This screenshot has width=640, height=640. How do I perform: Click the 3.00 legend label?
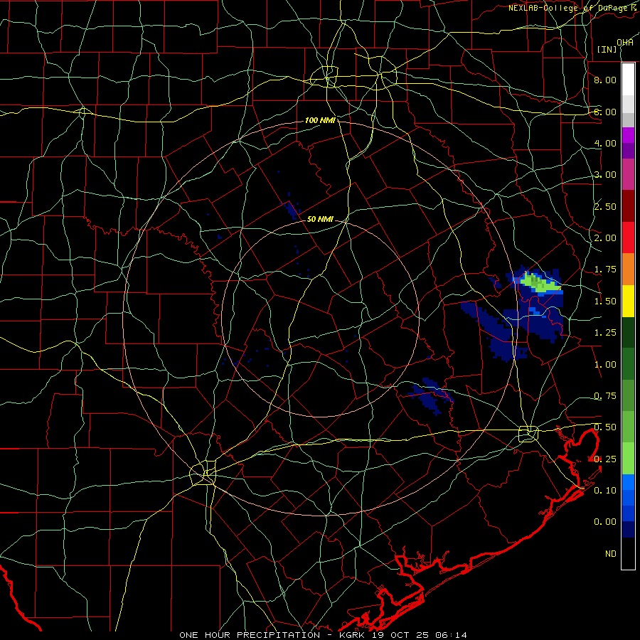coord(605,175)
